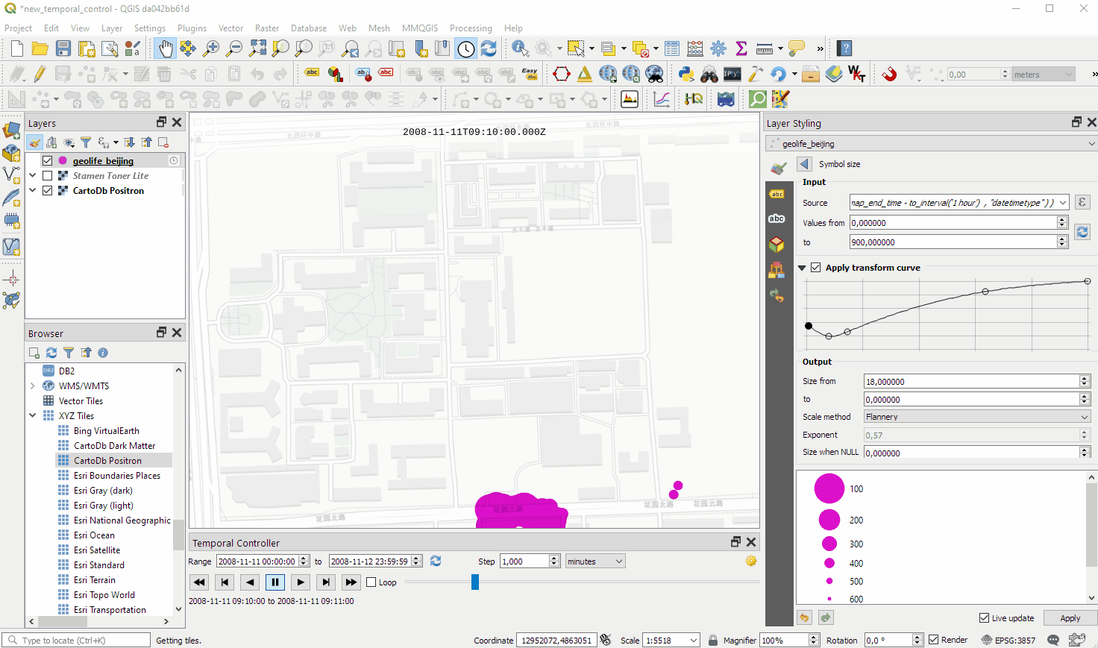Select CartoDb Dark Matter in Browser tree
Viewport: 1098px width, 648px height.
pos(114,446)
